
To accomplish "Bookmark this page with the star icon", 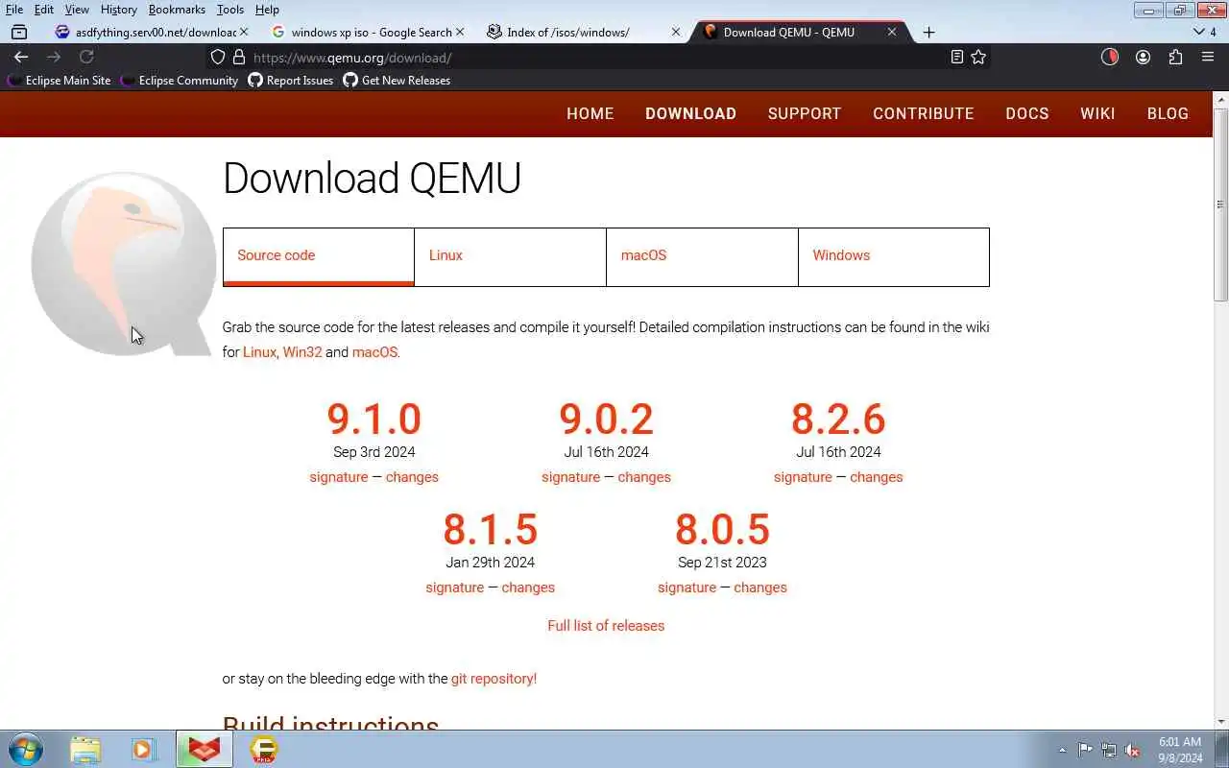I will click(978, 57).
